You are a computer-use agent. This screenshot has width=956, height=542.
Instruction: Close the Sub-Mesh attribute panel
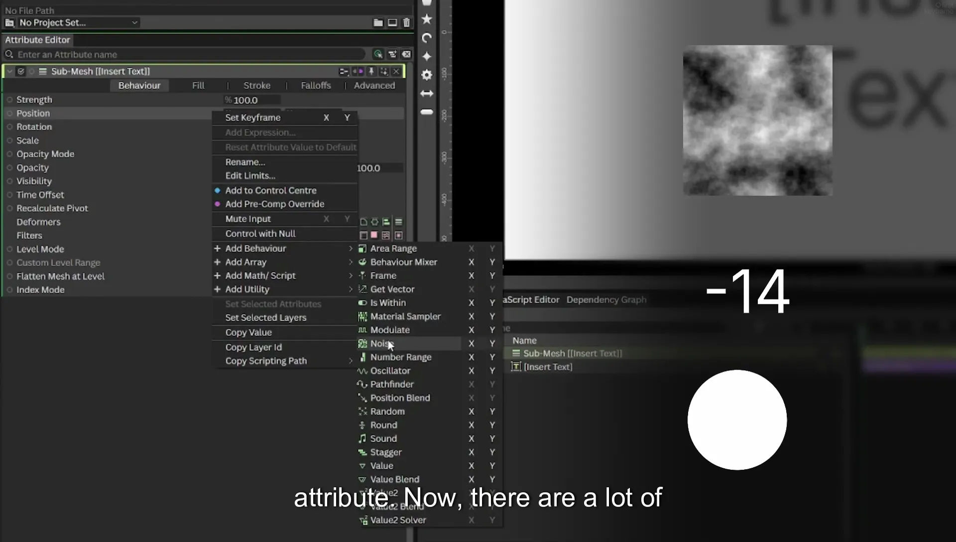396,72
